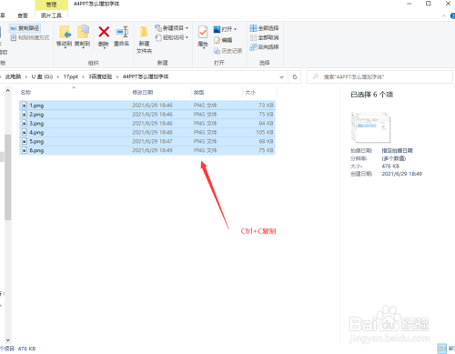Click This PC (此电脑) in breadcrumb
455x354 pixels.
click(x=13, y=76)
